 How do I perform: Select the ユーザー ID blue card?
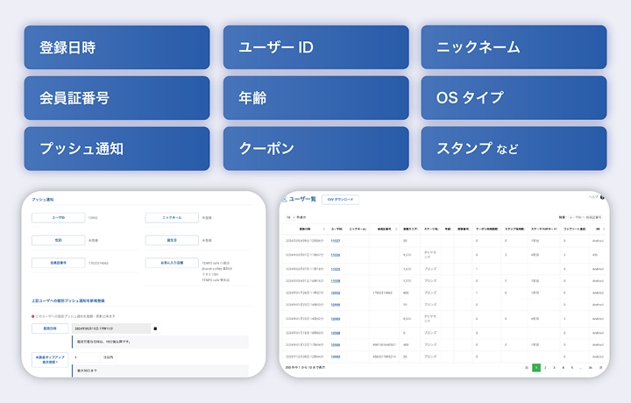[x=315, y=47]
